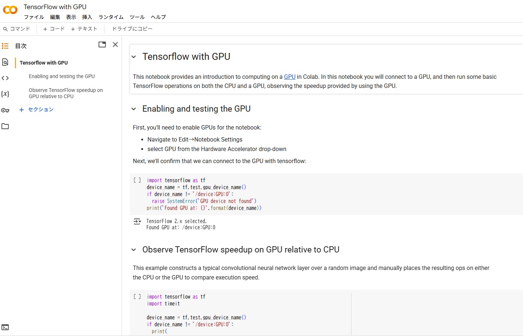Collapse the Tensorflow with GPU section
Viewport: 523px width, 336px height.
134,57
